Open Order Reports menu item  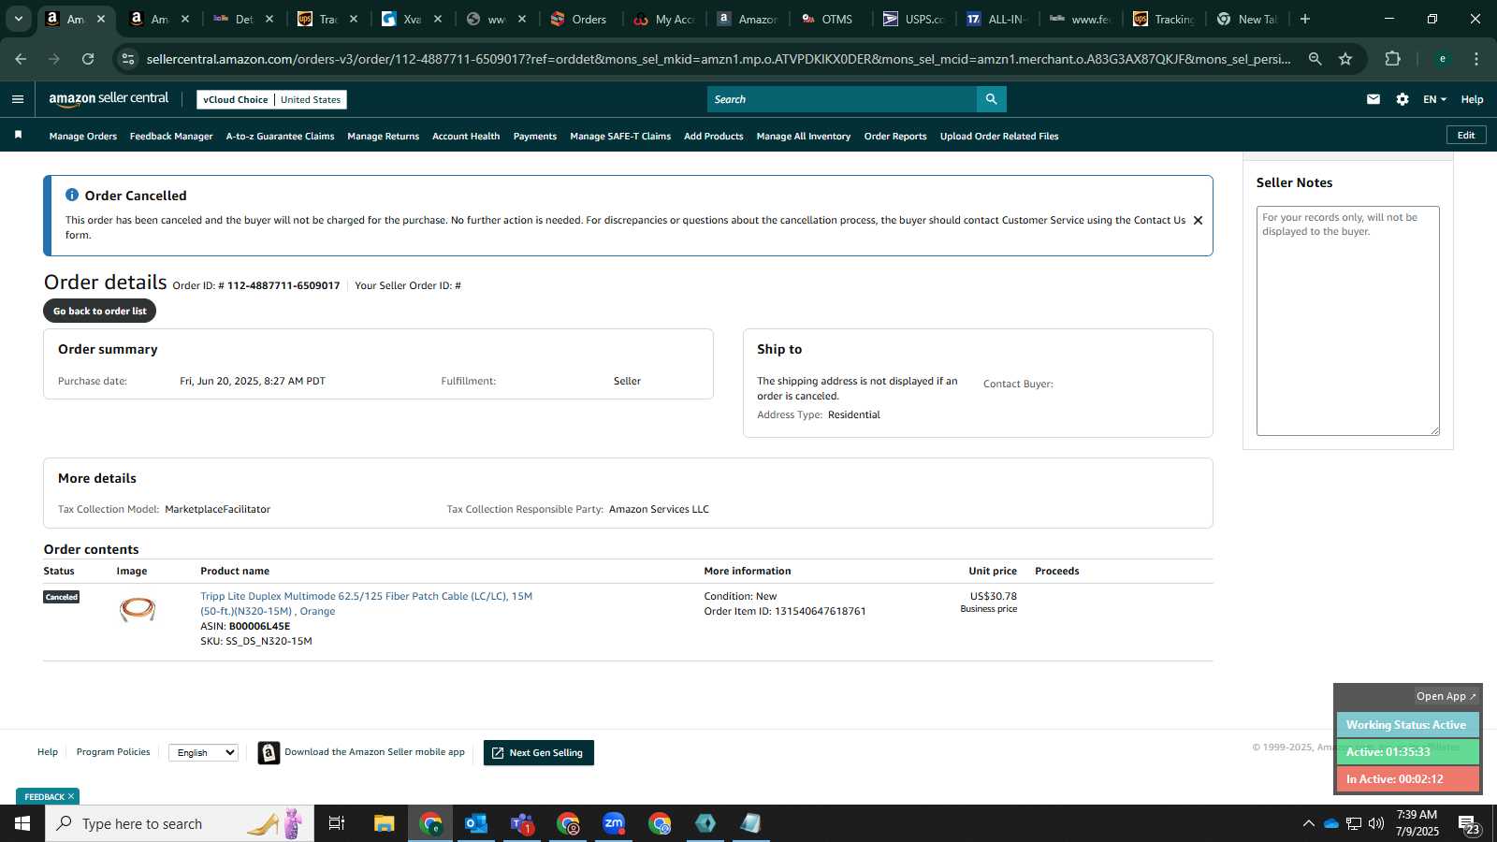[x=895, y=136]
